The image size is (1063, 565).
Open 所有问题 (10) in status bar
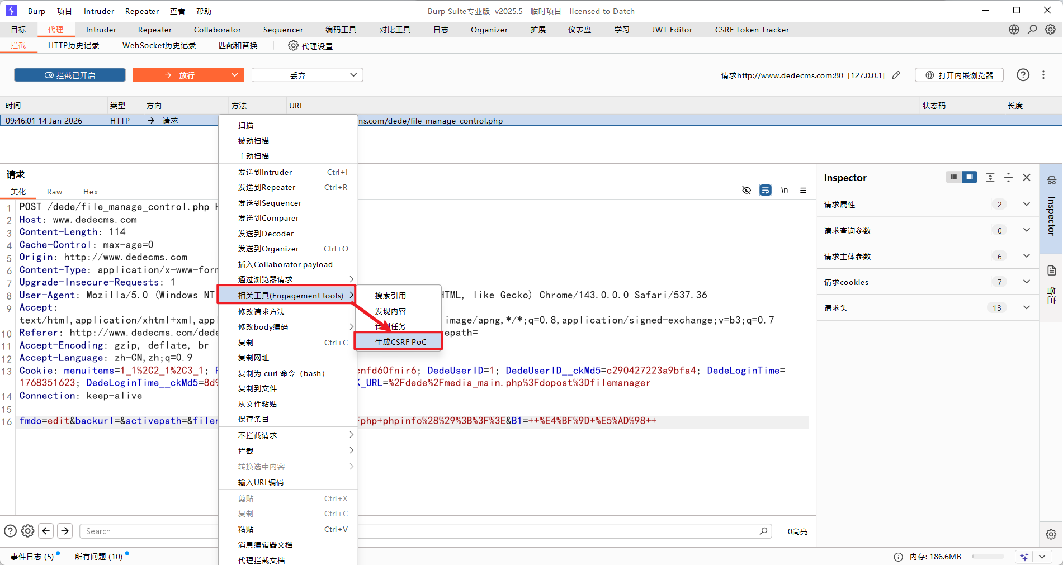(98, 557)
